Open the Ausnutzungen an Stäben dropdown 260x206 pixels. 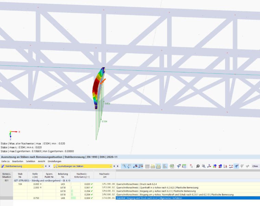coord(83,166)
